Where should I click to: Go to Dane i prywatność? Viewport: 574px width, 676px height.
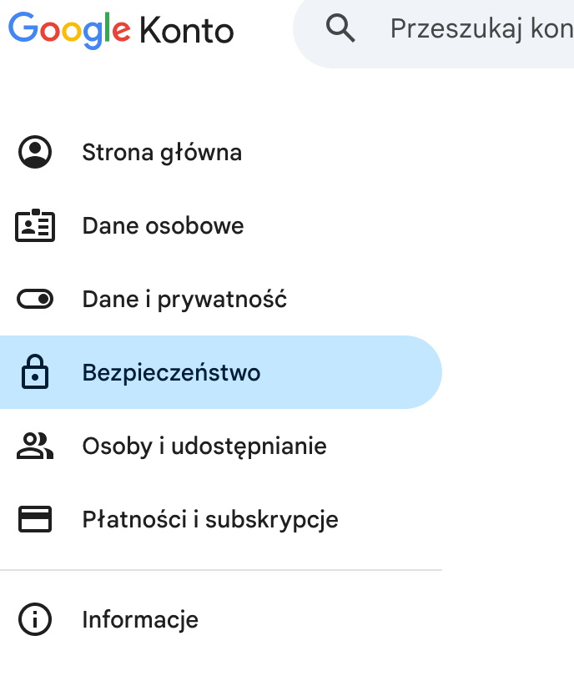pyautogui.click(x=184, y=299)
